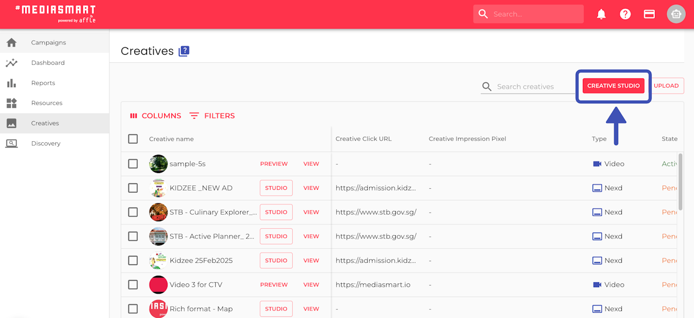Click the Mediasmart logo
This screenshot has height=318, width=694.
55,14
